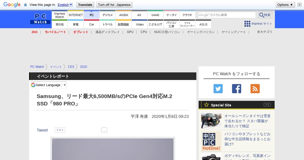Screen dimensions: 304x160
Task: Open the GAME tab
Action: pyautogui.click(x=156, y=15)
